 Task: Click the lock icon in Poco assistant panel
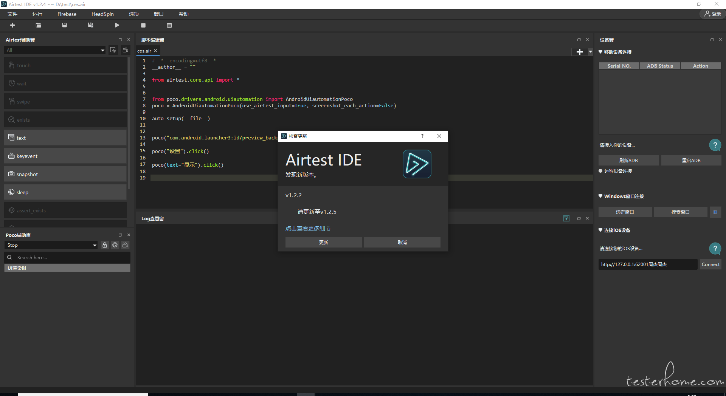point(105,245)
